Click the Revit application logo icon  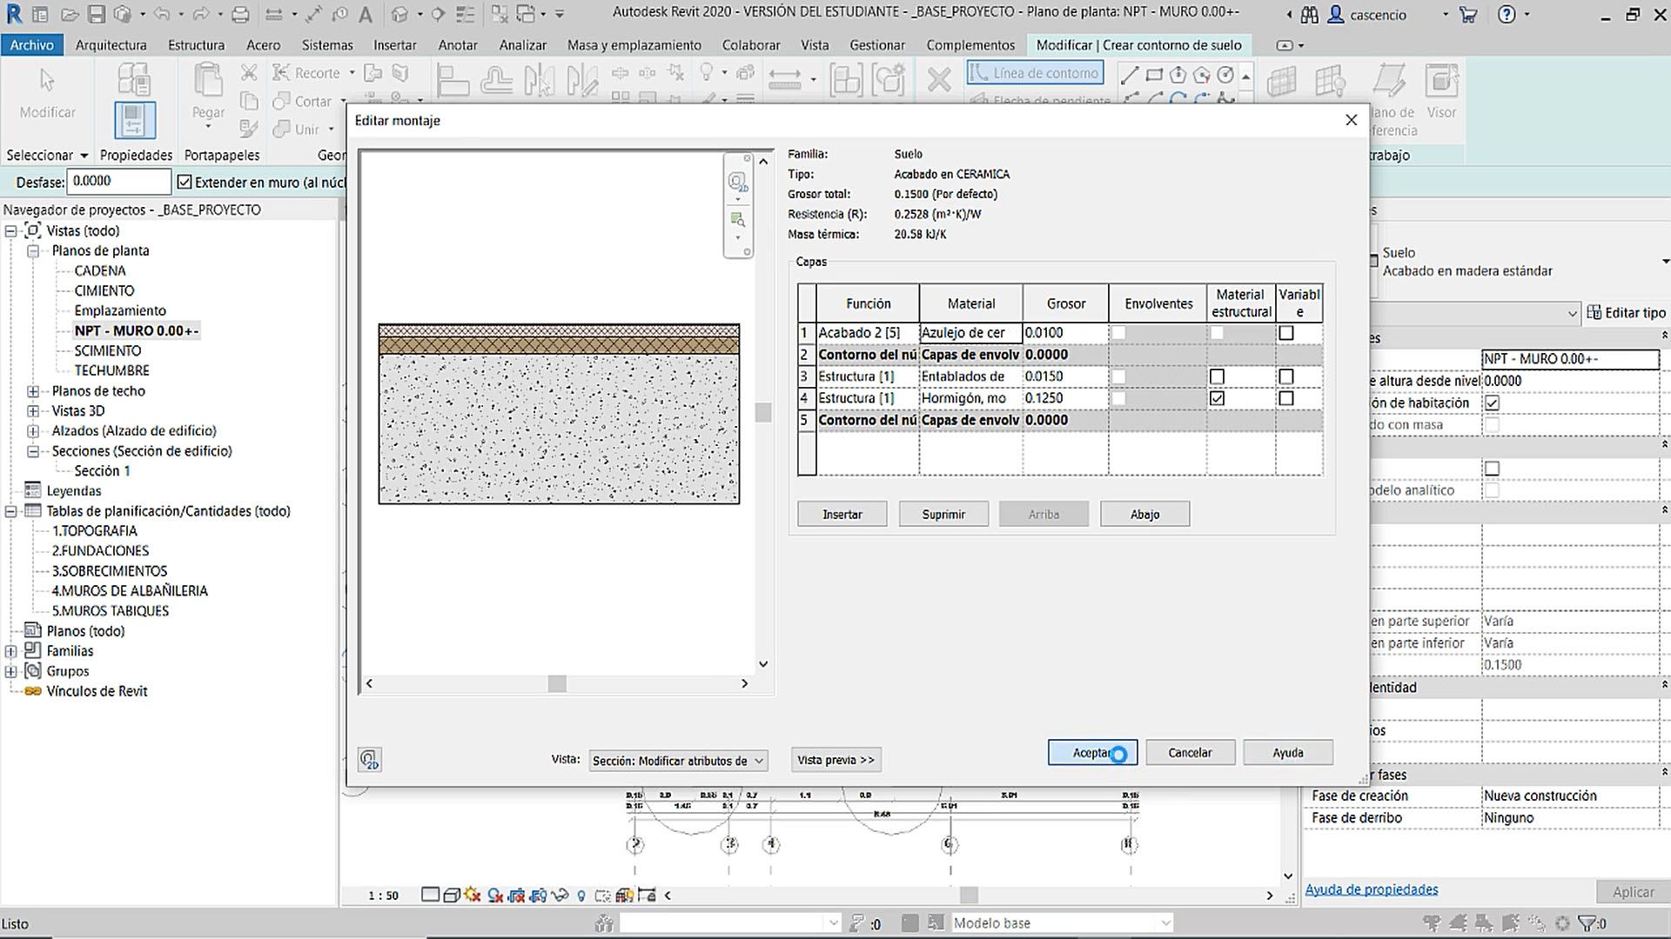[x=14, y=15]
